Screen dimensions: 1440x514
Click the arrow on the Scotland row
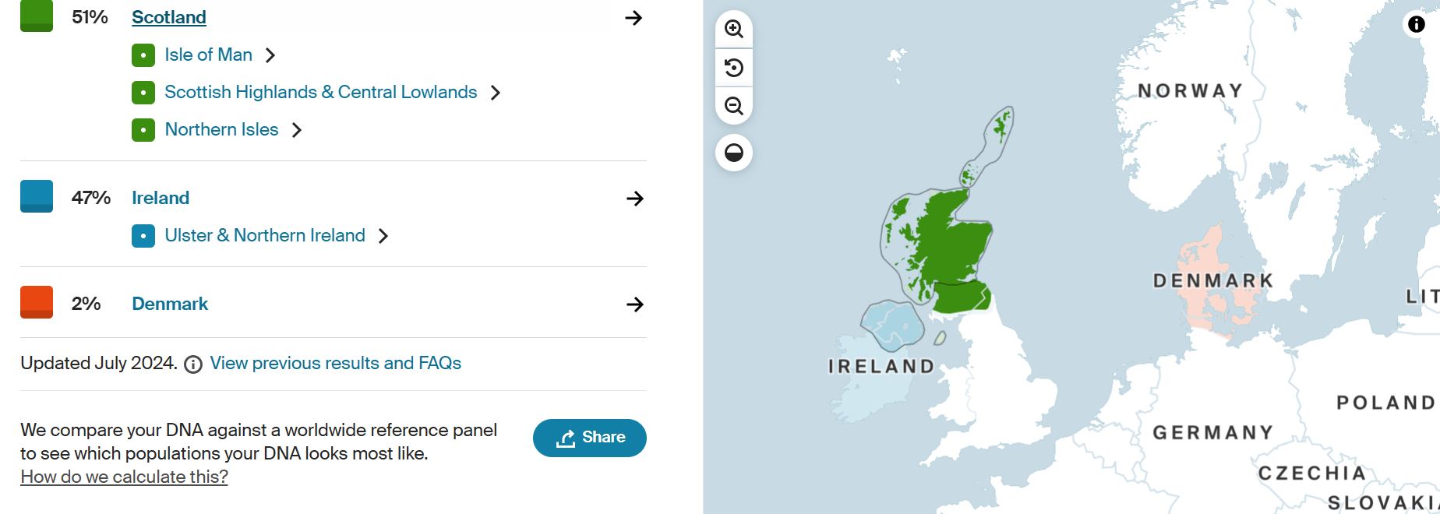pos(634,18)
